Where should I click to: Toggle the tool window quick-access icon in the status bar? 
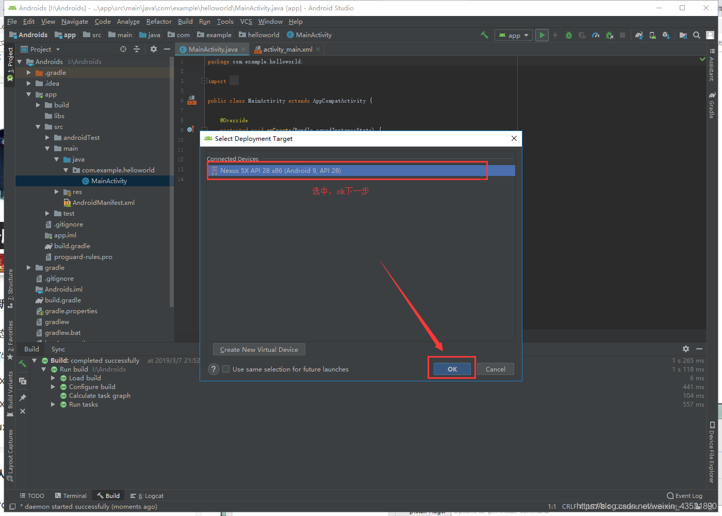(x=13, y=507)
